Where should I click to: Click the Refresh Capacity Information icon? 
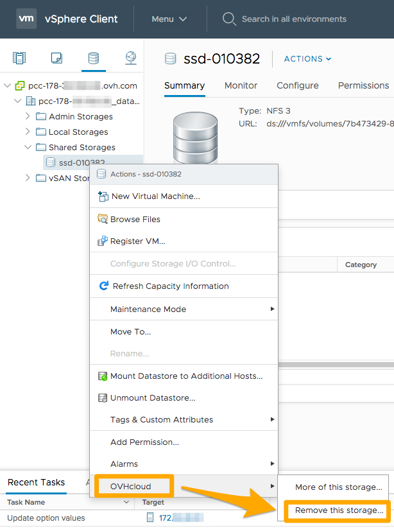[x=104, y=286]
